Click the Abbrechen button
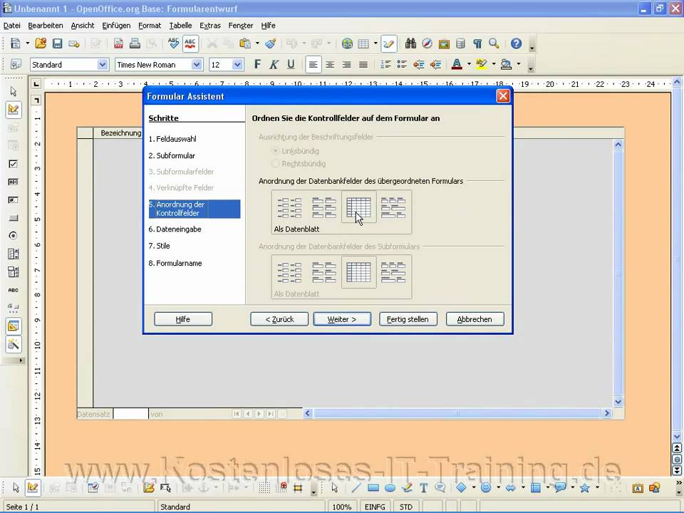 (475, 319)
